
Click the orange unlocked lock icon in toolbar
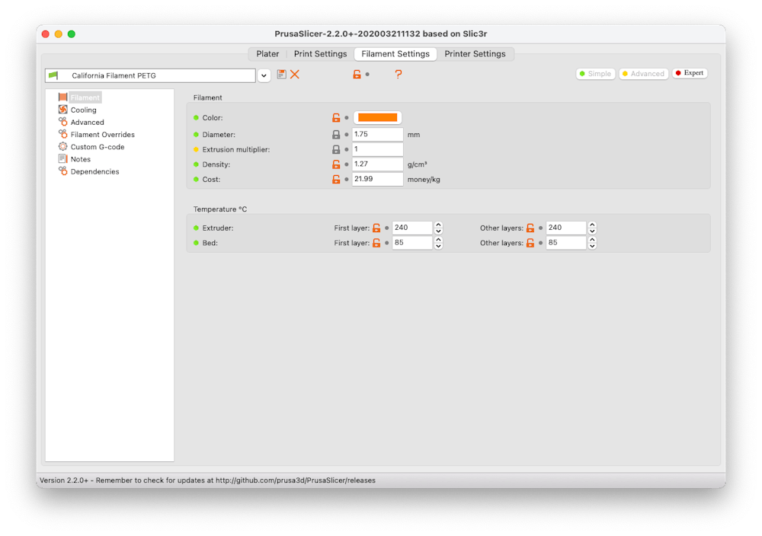[x=357, y=75]
